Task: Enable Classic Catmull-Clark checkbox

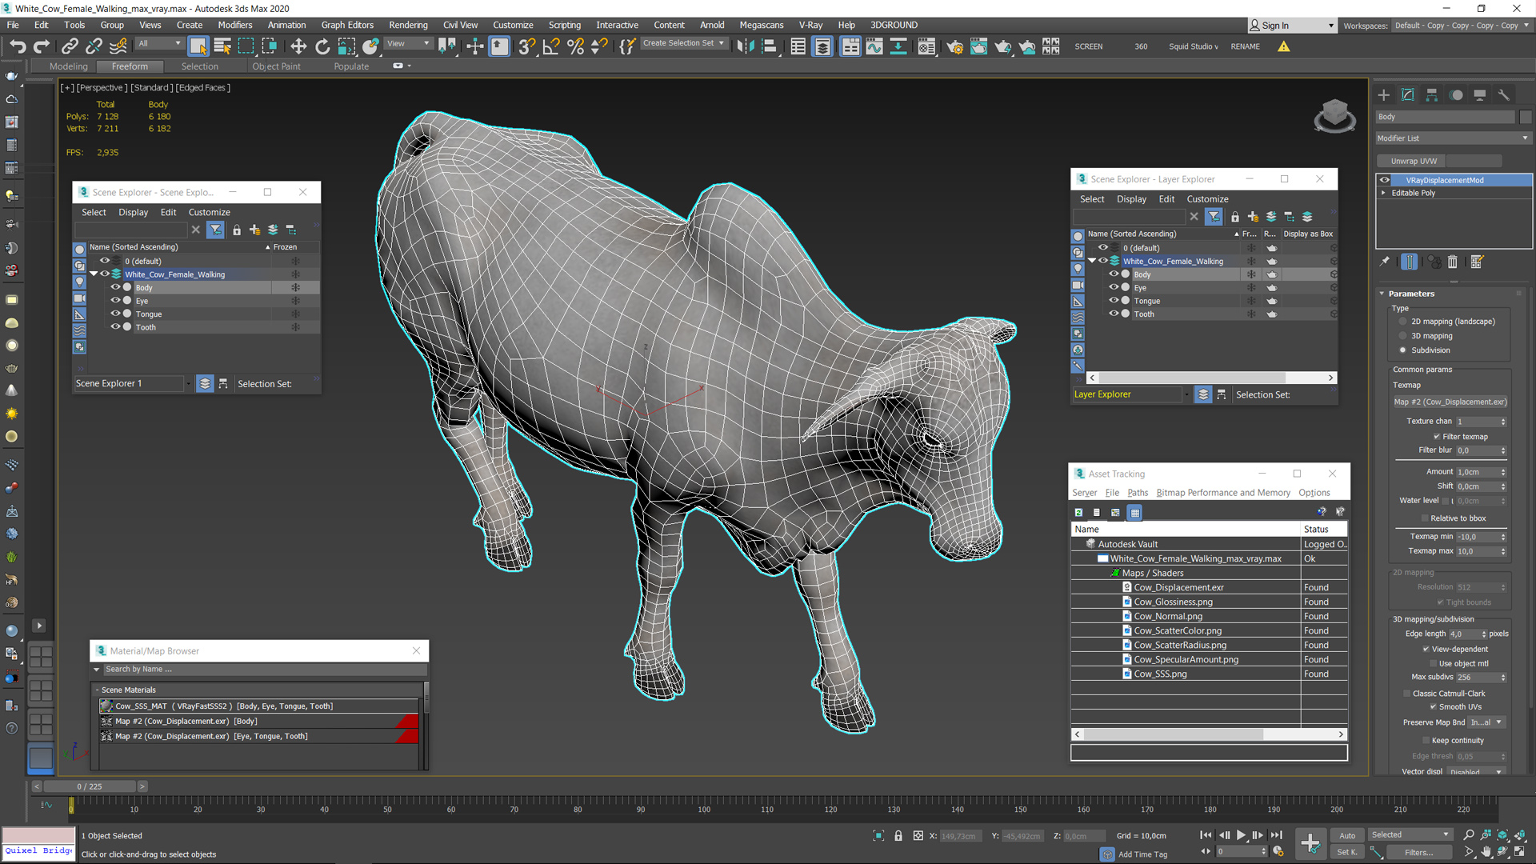Action: click(x=1407, y=694)
